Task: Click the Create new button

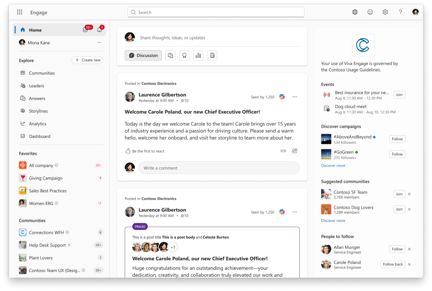Action: (x=88, y=60)
